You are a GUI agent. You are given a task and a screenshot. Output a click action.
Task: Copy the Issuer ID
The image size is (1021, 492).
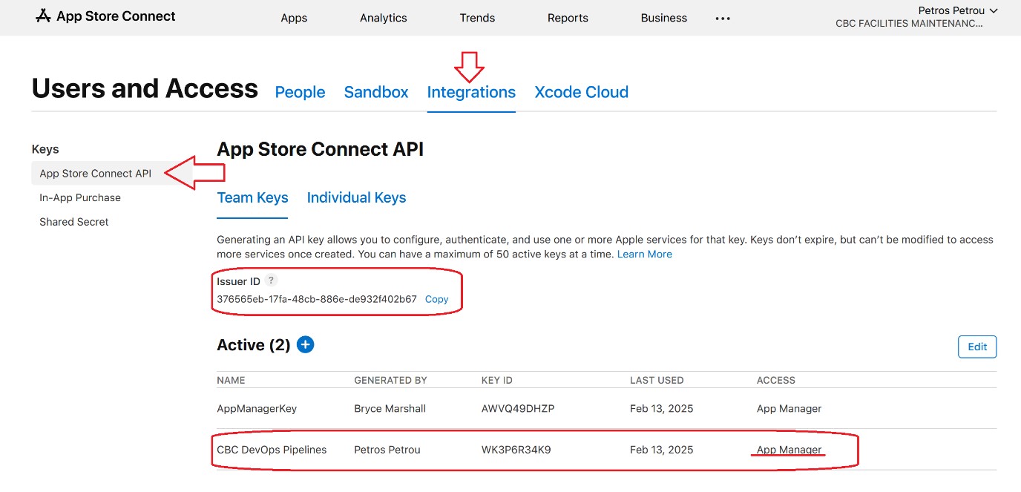pos(436,299)
